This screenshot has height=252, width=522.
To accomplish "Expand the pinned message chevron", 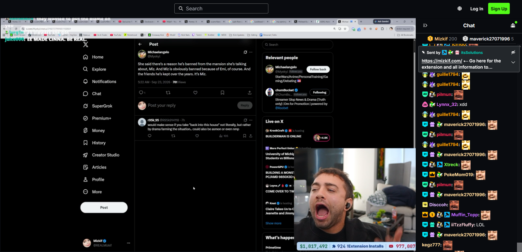I will pyautogui.click(x=513, y=62).
